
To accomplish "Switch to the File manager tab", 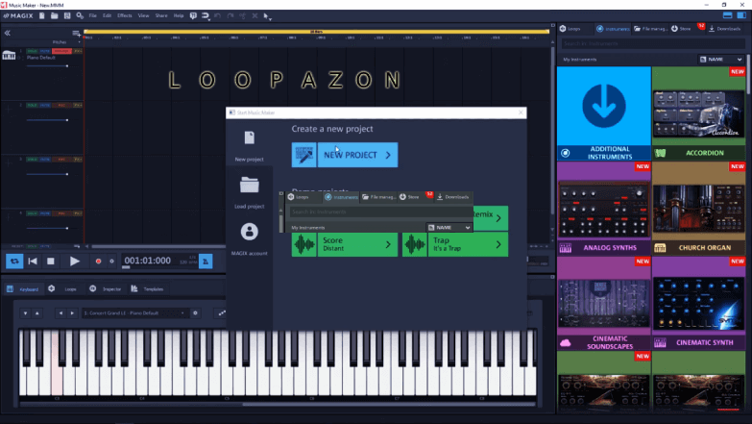I will (x=650, y=29).
